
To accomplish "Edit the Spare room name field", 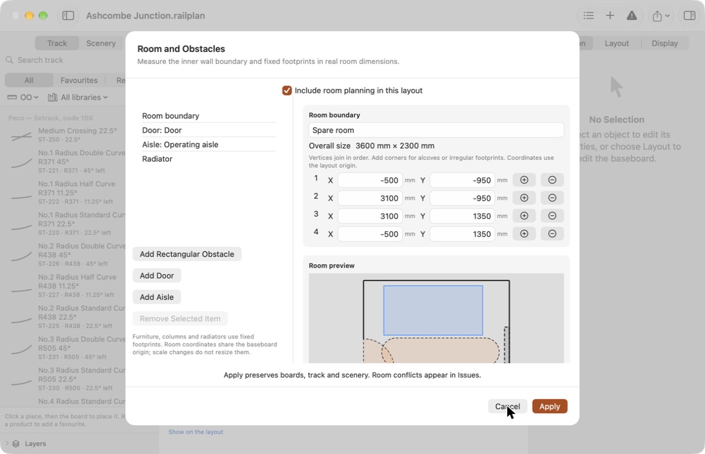I will 436,130.
